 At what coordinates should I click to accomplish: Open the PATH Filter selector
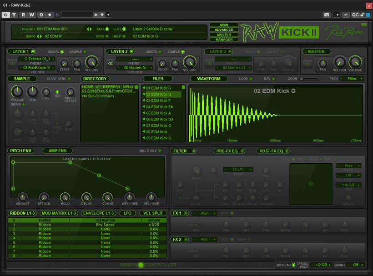pyautogui.click(x=352, y=79)
